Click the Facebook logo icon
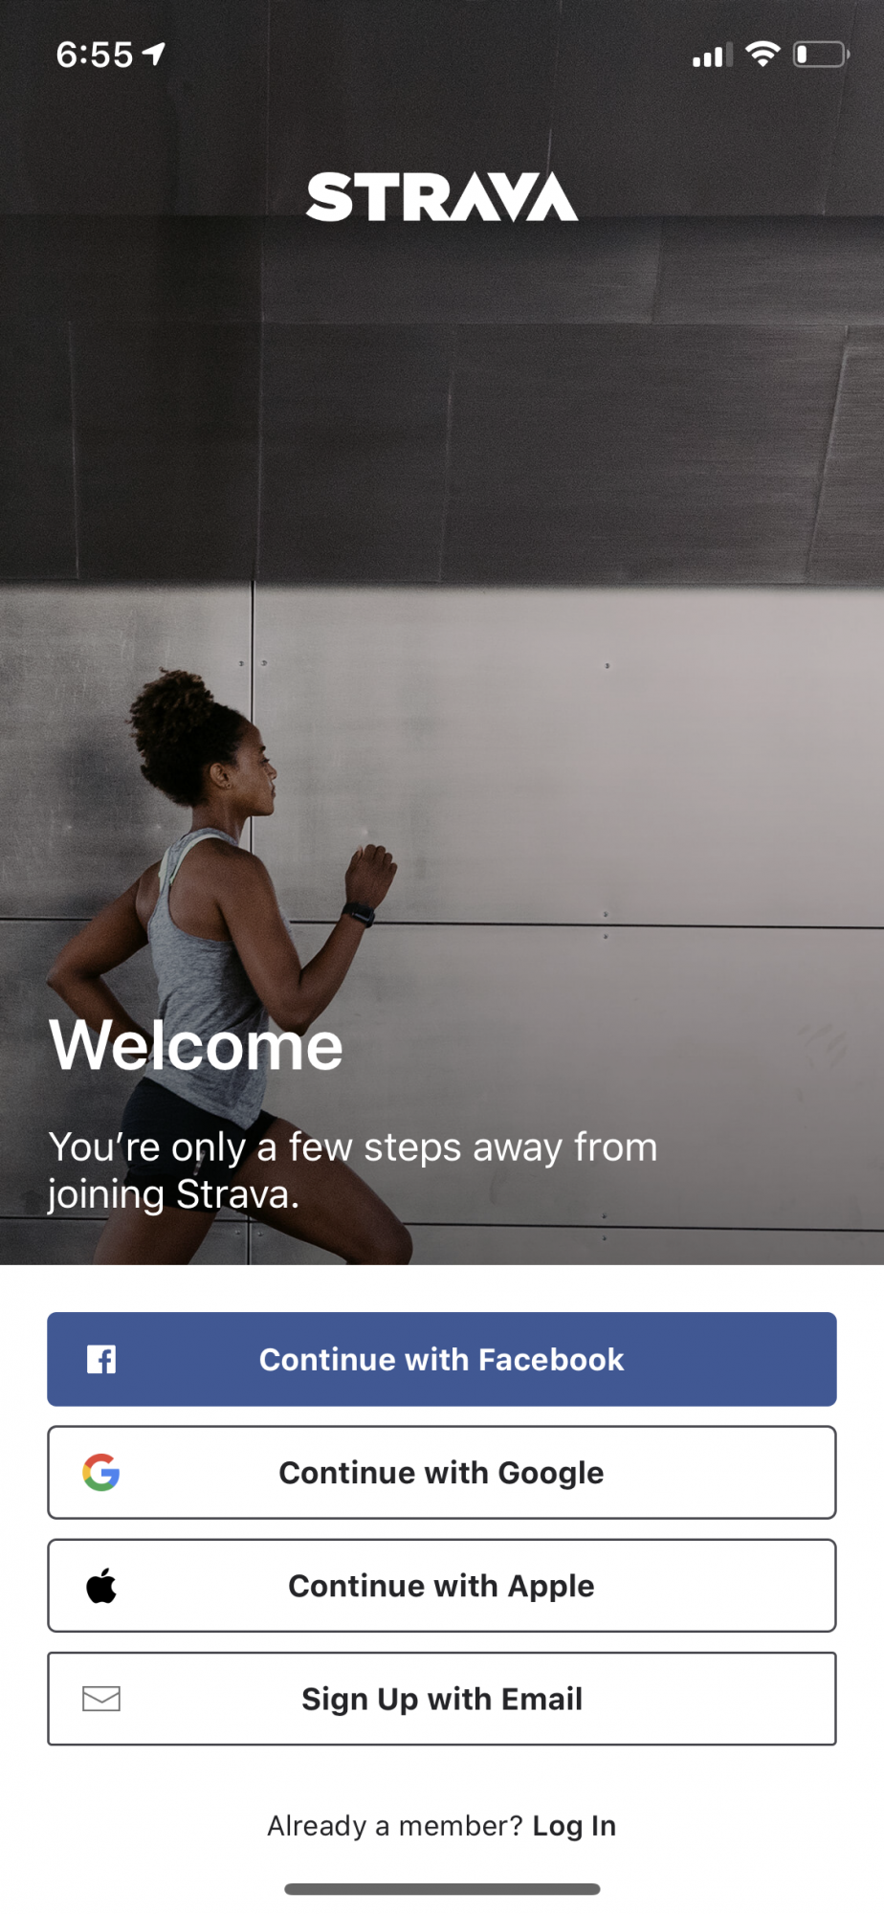 coord(101,1359)
